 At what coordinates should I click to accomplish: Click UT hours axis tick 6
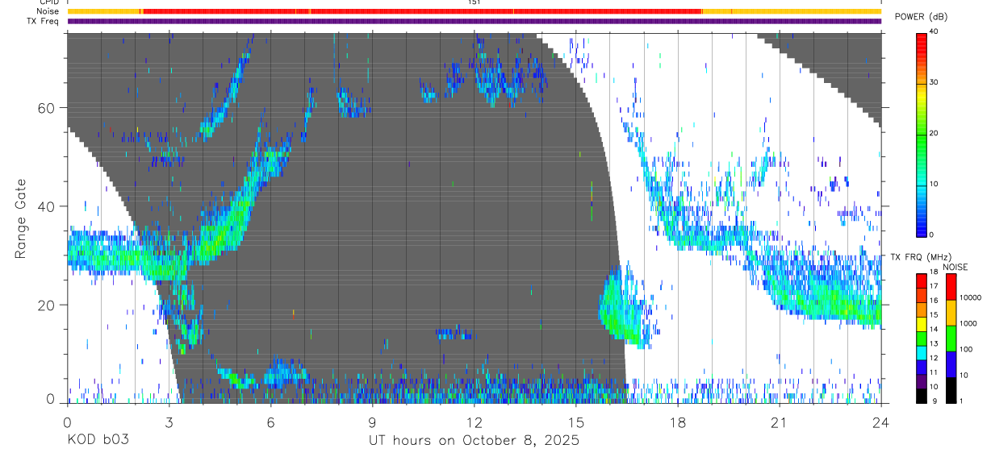271,422
